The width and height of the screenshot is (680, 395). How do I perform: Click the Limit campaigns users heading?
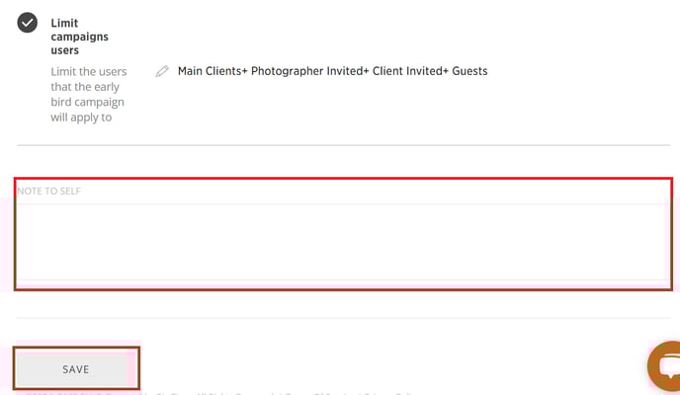79,37
